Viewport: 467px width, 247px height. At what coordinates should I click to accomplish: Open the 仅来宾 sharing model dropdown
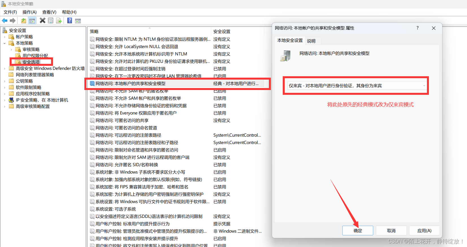357,86
